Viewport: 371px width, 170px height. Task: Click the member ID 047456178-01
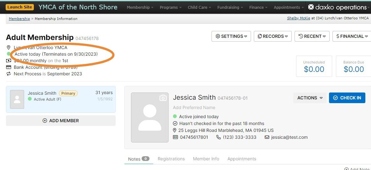(x=233, y=98)
